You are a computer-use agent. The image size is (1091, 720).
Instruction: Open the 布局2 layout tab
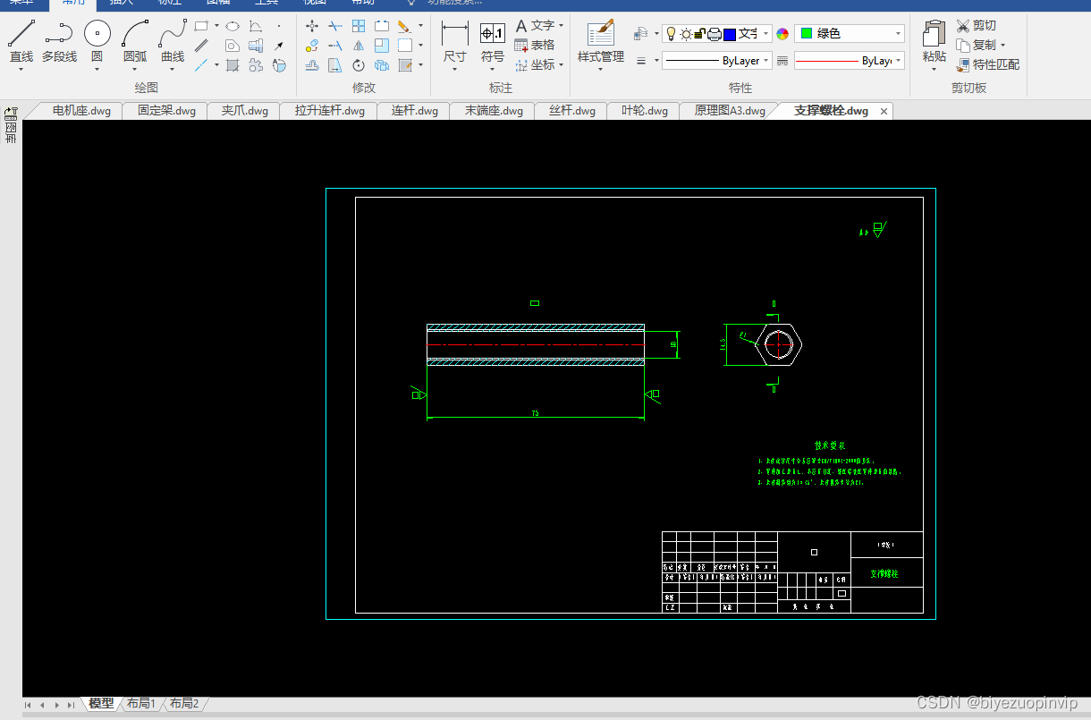pyautogui.click(x=184, y=704)
